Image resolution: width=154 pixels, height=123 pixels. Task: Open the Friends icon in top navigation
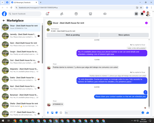point(62,14)
